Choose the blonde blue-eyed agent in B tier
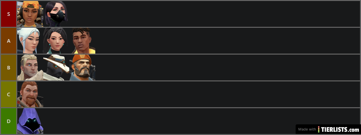Screen dimensions: 361x135 (x=30, y=67)
